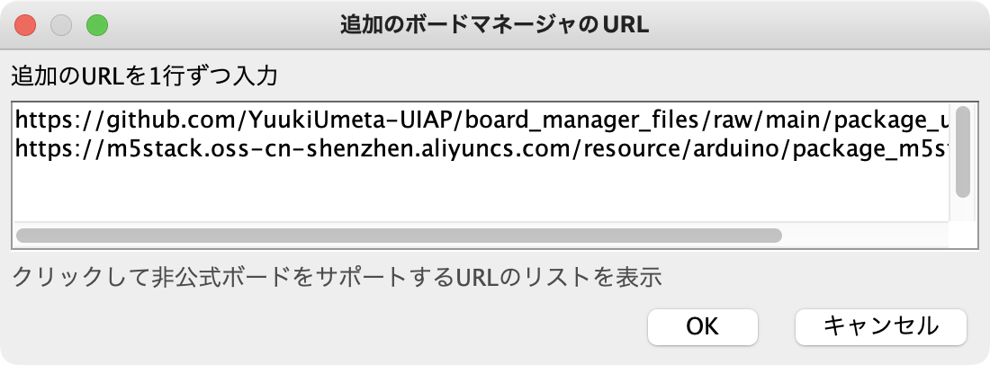Click vertical scrollbar track below the thumb

click(962, 209)
